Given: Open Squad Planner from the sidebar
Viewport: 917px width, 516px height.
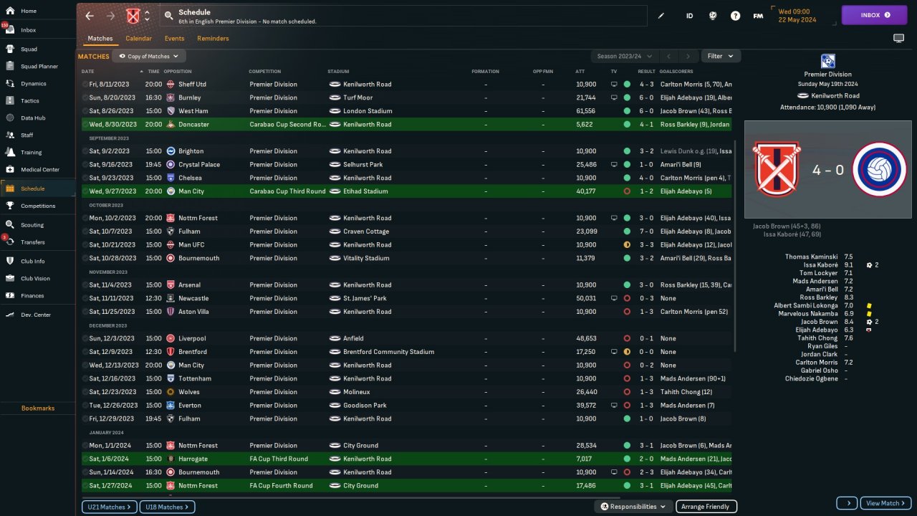Looking at the screenshot, I should pos(37,67).
